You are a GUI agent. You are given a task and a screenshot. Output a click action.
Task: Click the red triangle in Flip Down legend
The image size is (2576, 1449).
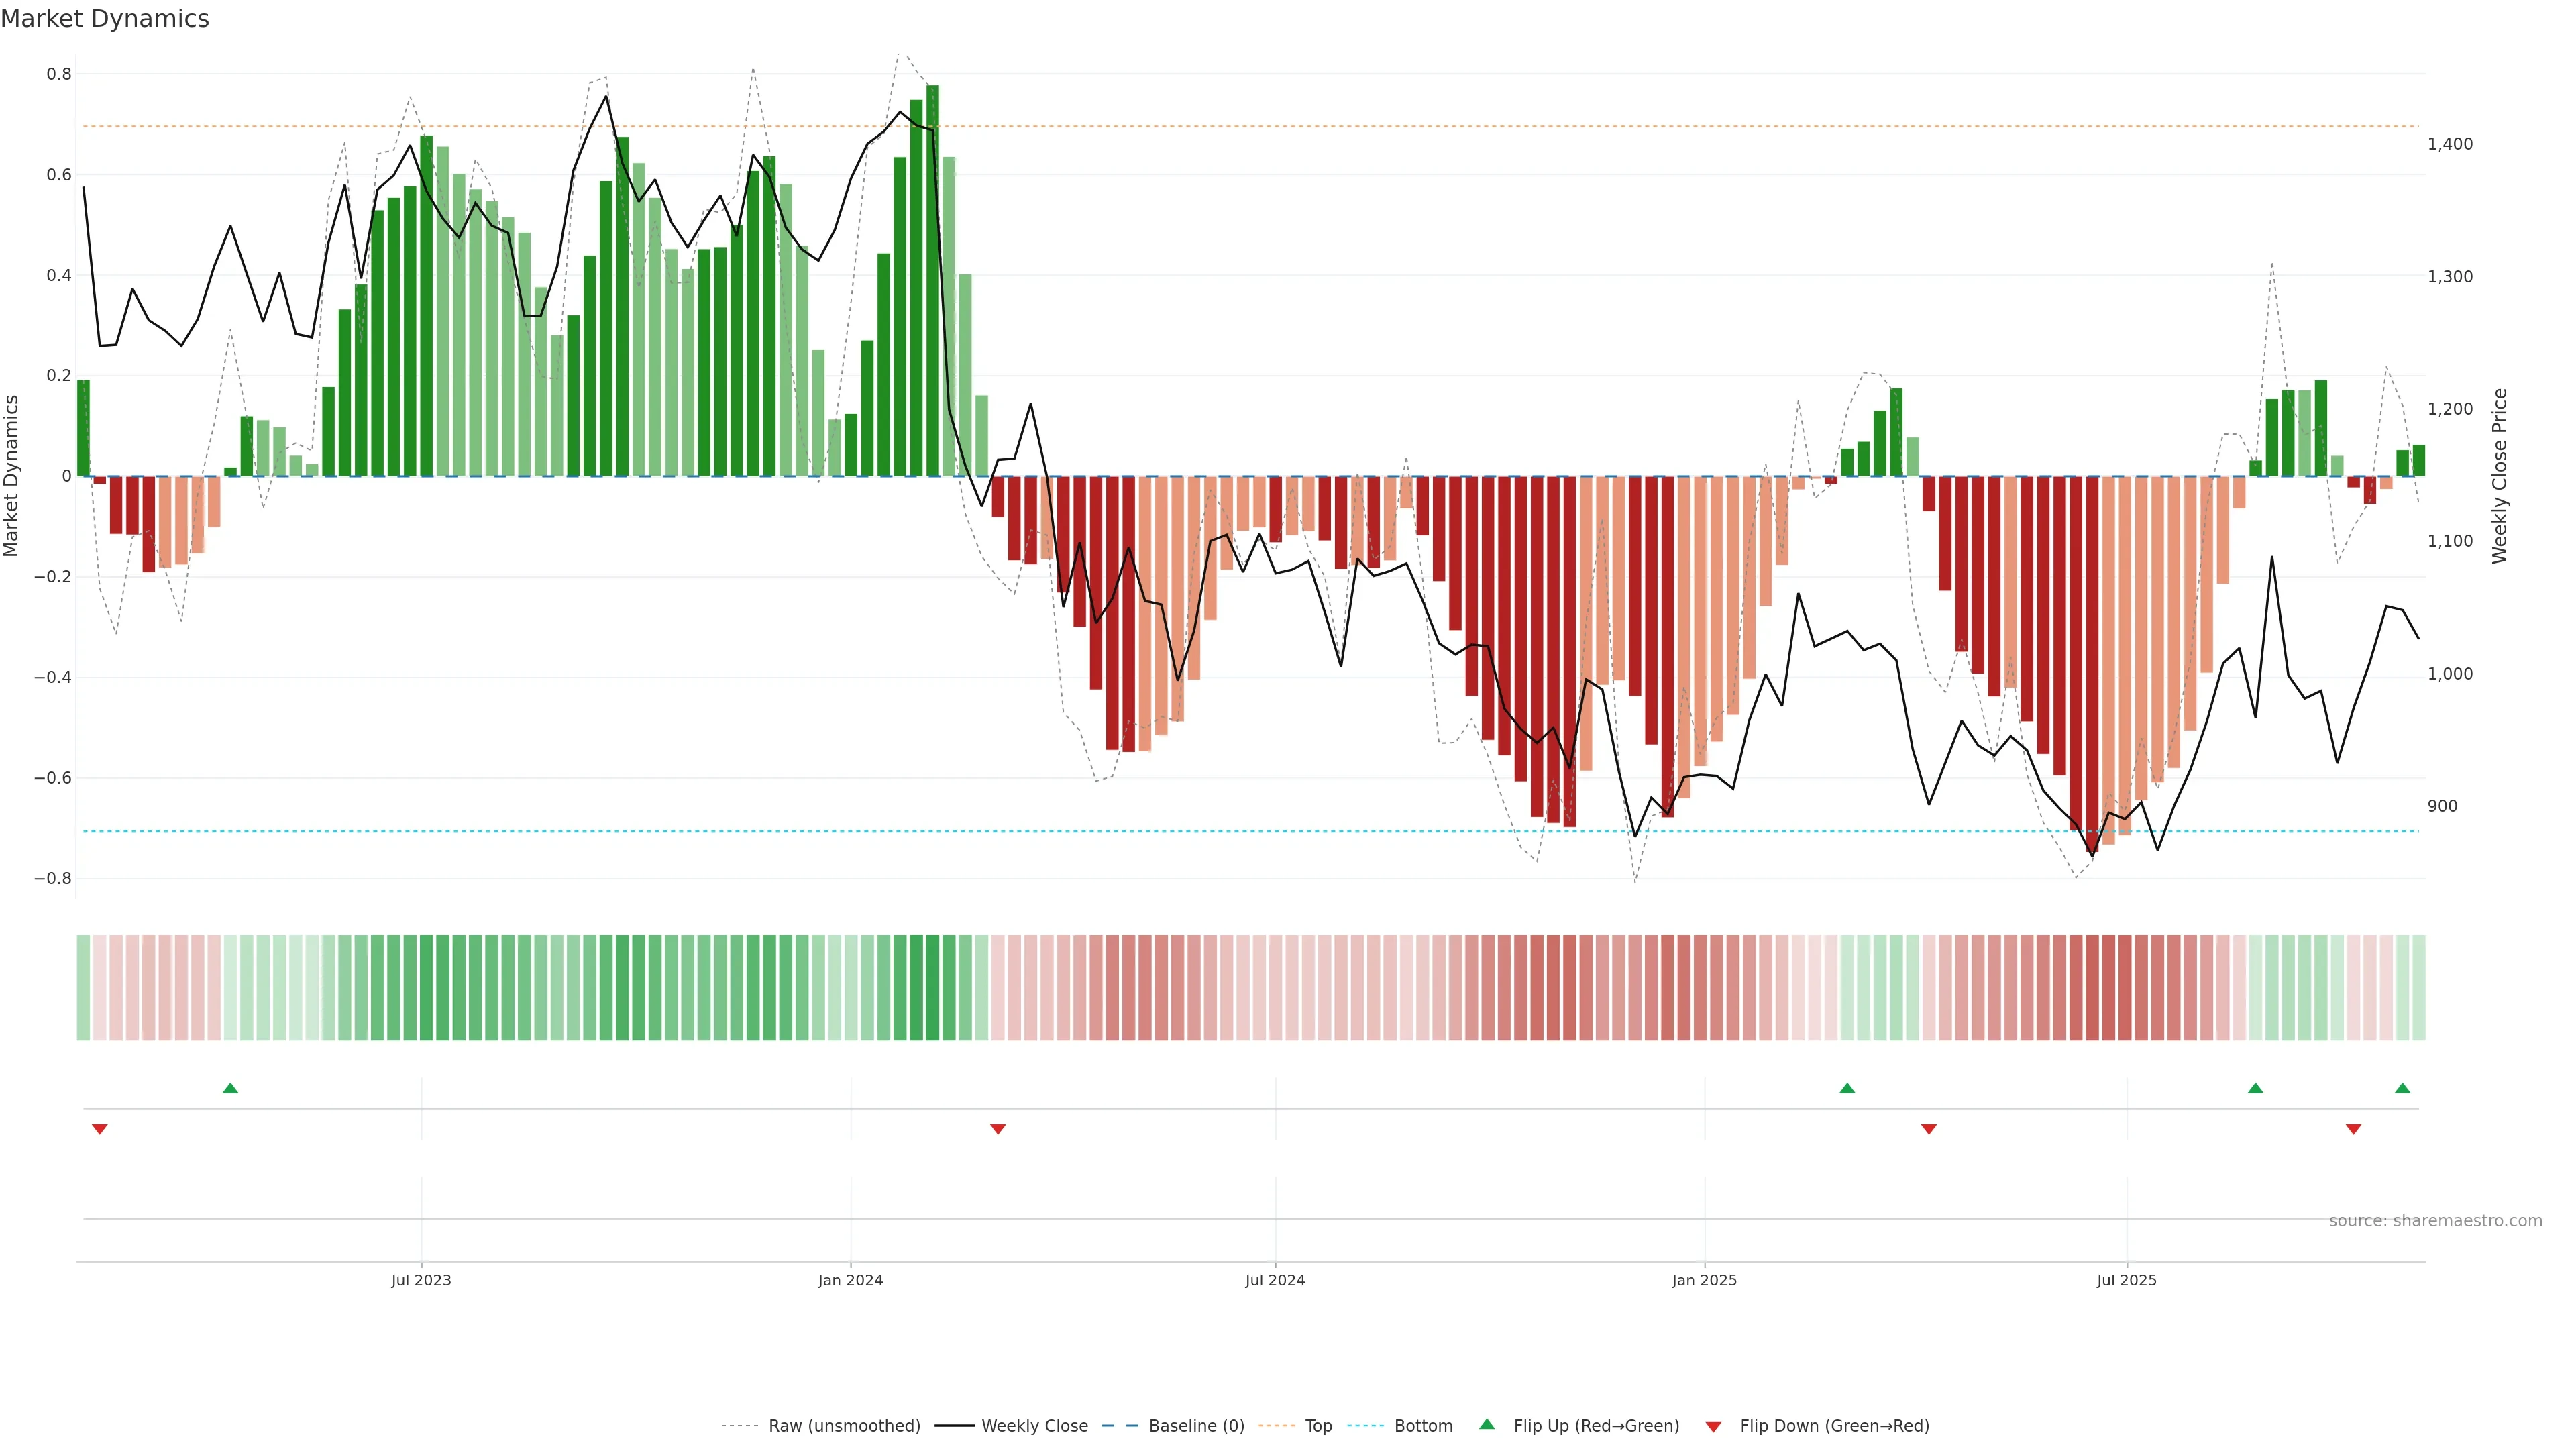[x=1713, y=1426]
